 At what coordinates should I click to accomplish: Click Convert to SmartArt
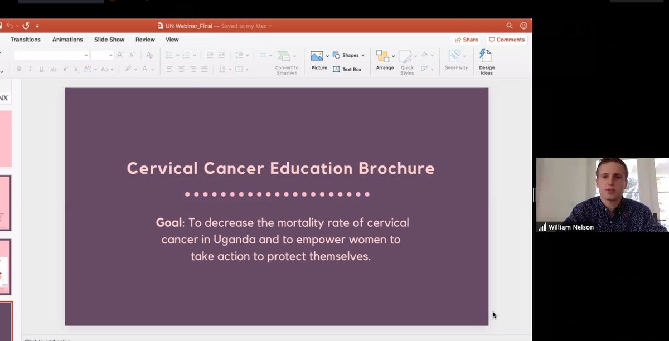[x=287, y=62]
